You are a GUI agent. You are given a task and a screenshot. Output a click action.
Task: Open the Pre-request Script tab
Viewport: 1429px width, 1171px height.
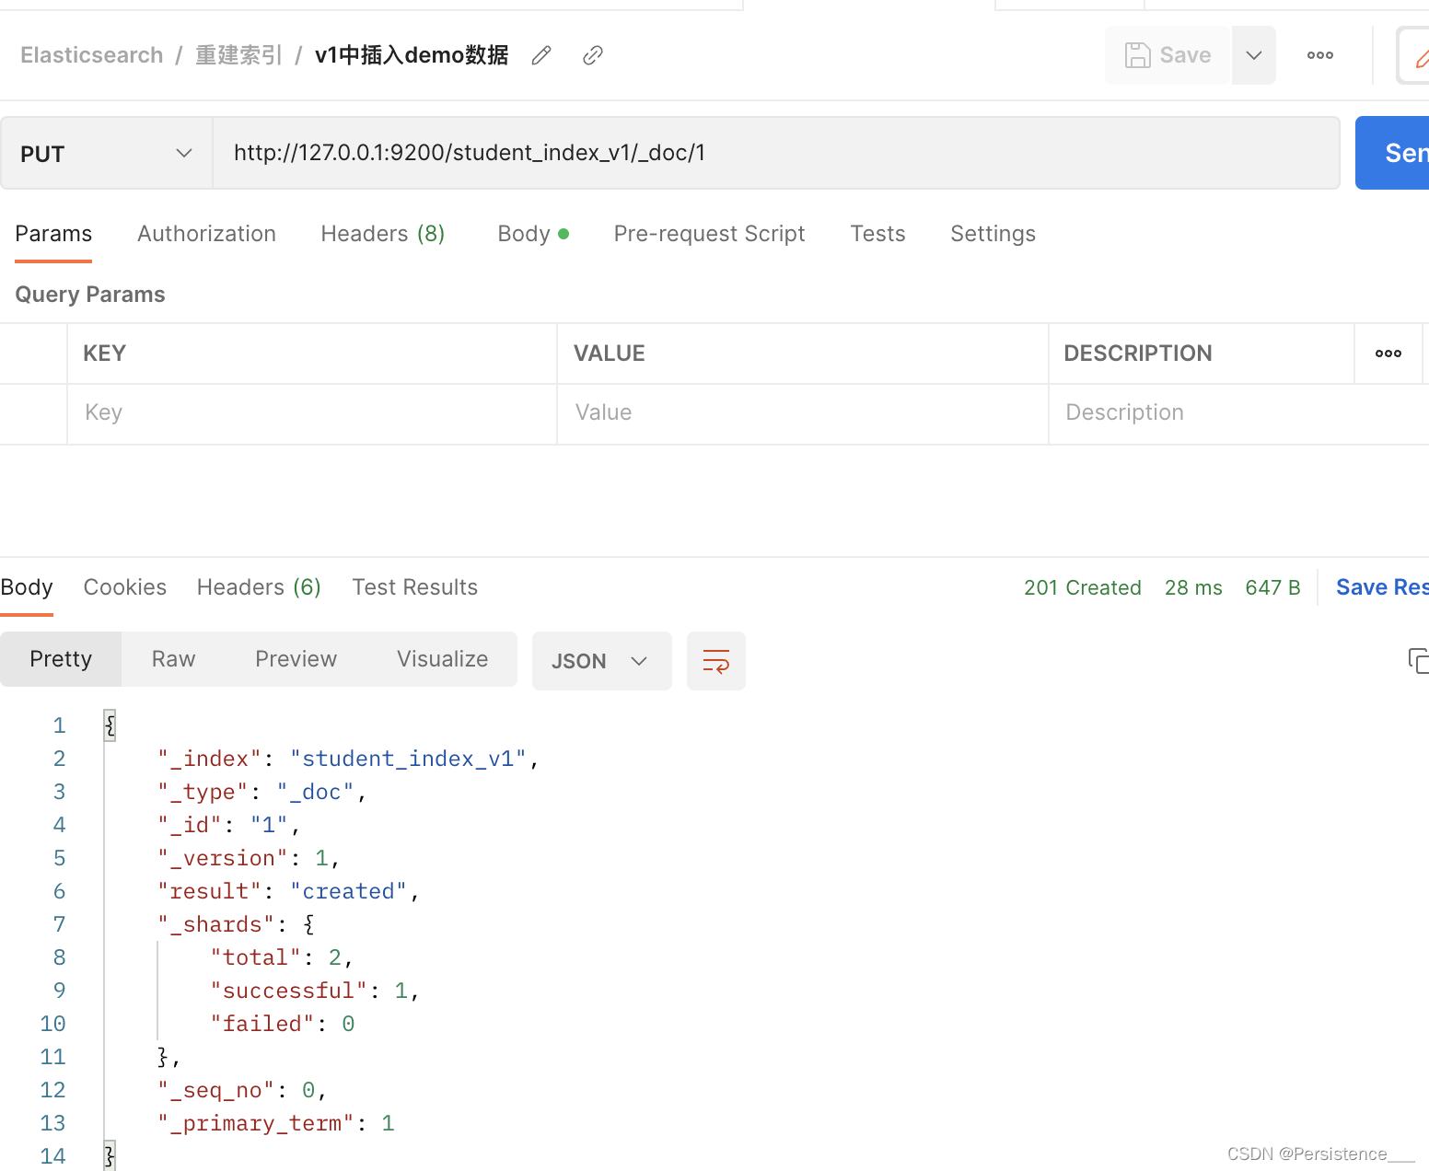709,234
